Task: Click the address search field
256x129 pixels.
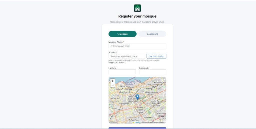Action: [x=127, y=56]
